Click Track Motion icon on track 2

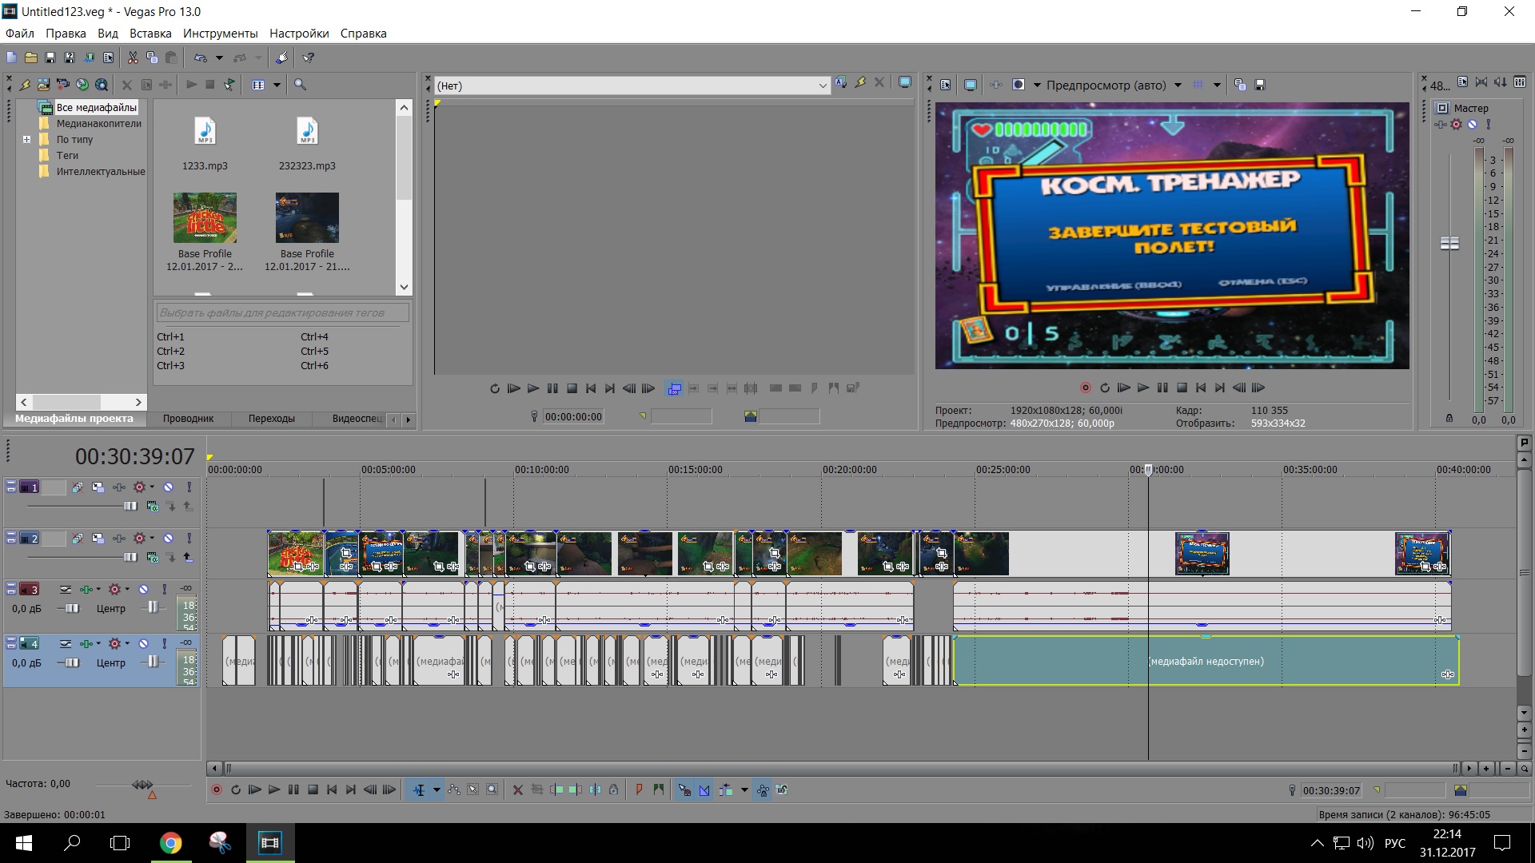98,538
